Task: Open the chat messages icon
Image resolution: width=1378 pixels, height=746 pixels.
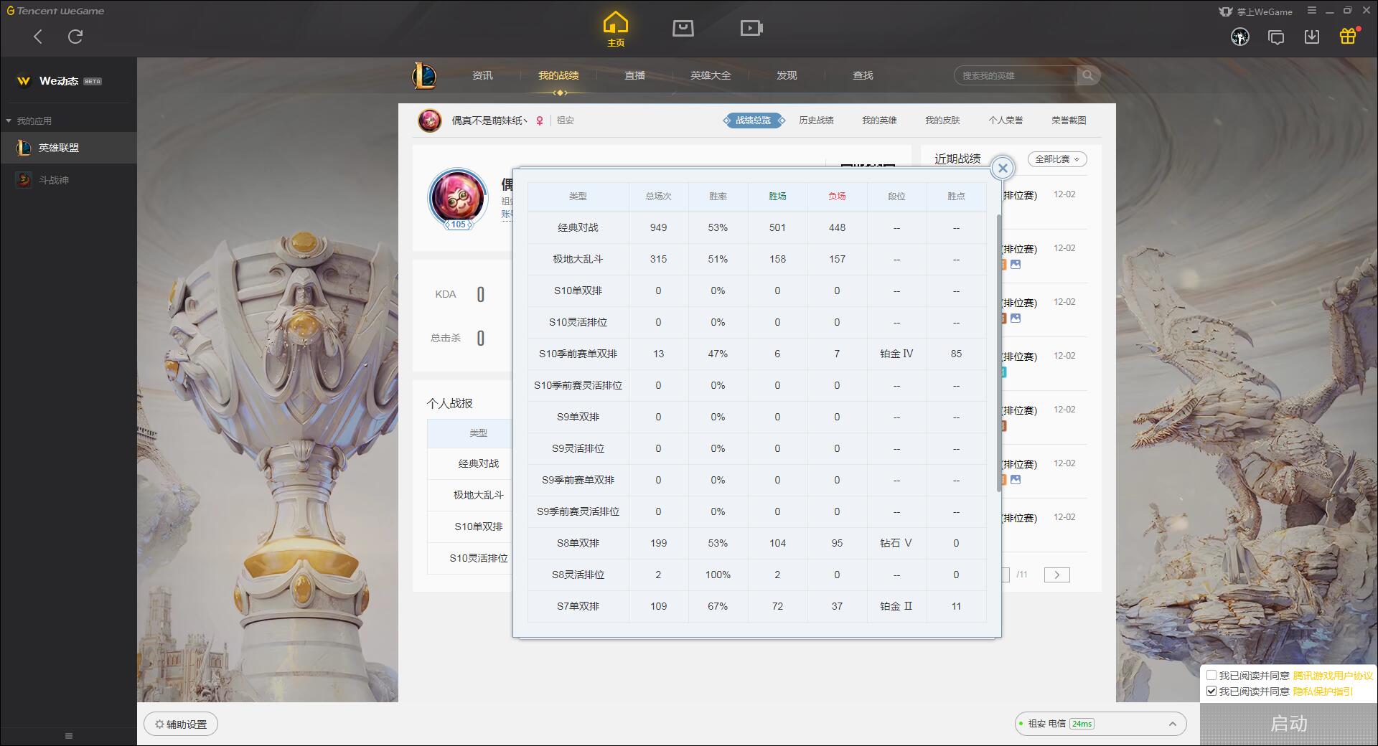Action: tap(1276, 37)
